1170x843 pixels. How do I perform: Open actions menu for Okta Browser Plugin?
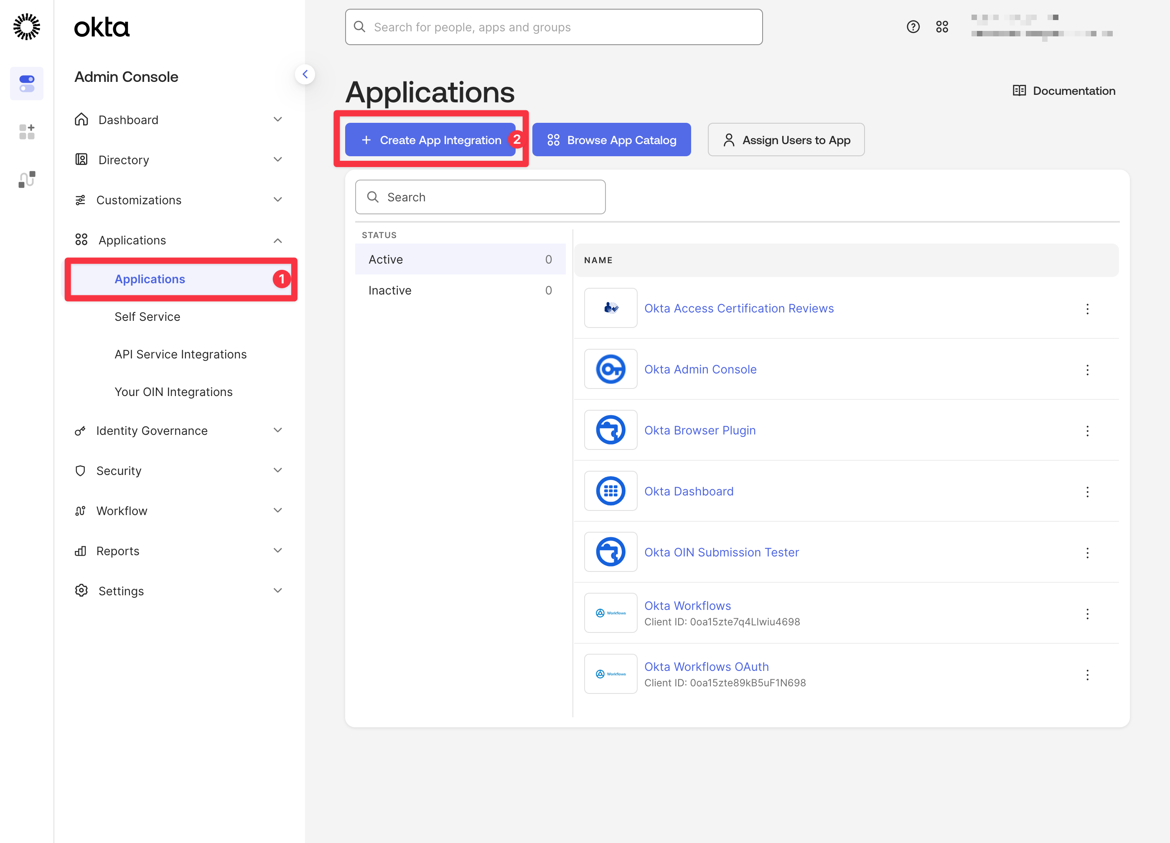point(1087,431)
